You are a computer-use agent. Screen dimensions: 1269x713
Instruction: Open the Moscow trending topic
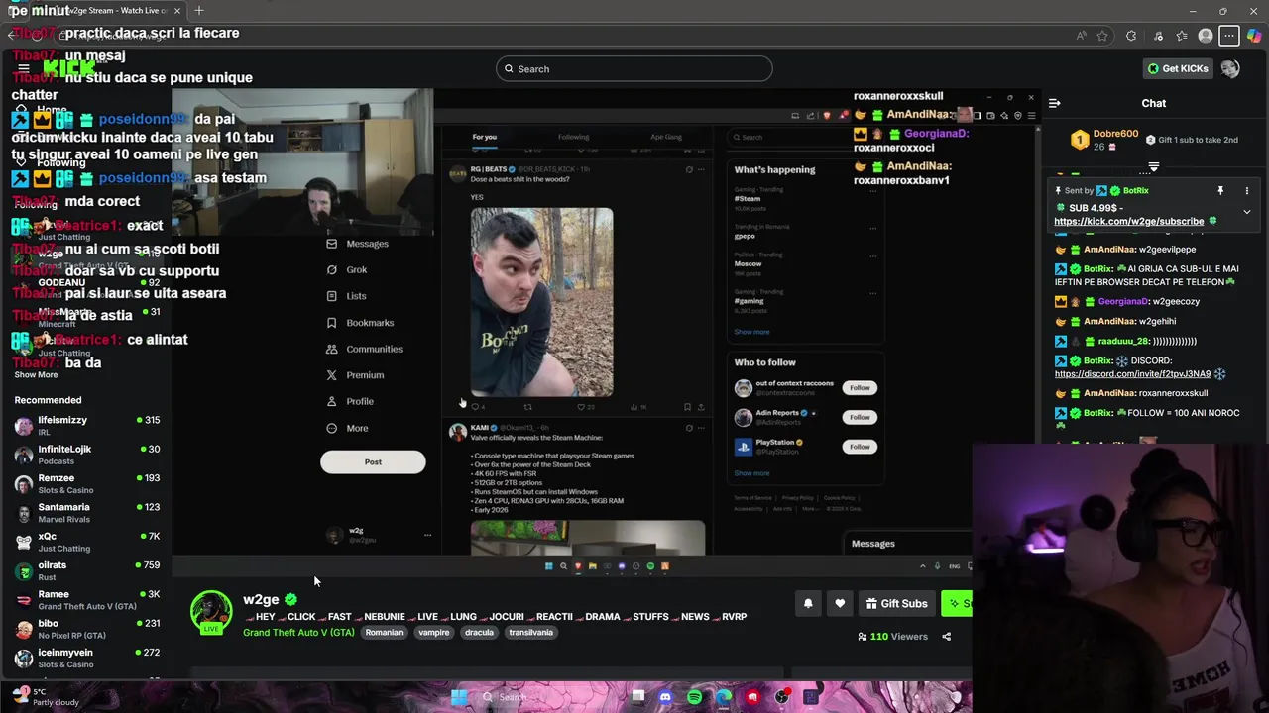(x=749, y=264)
